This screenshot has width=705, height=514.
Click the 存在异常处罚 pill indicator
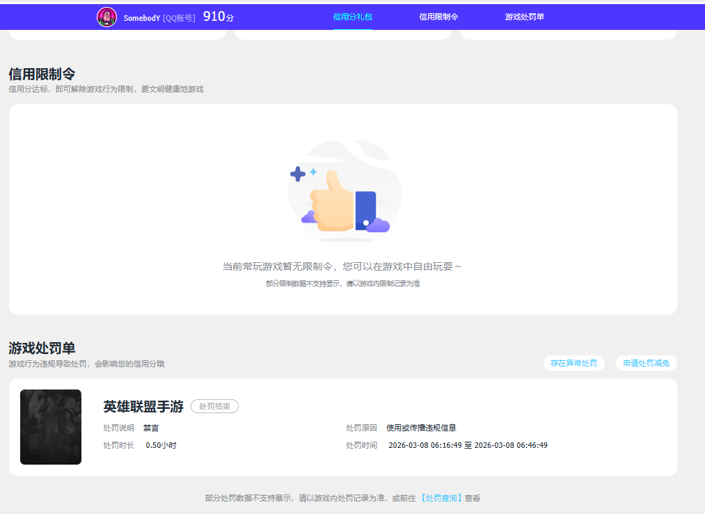point(573,363)
